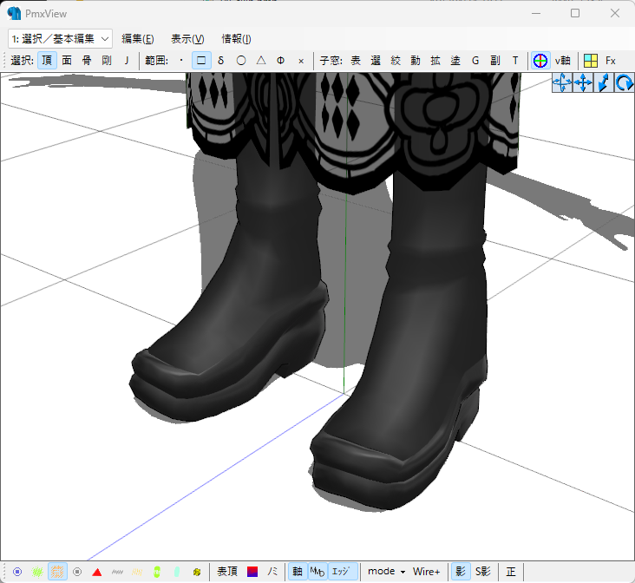
Task: Click the Fx button in top toolbar
Action: click(x=611, y=61)
